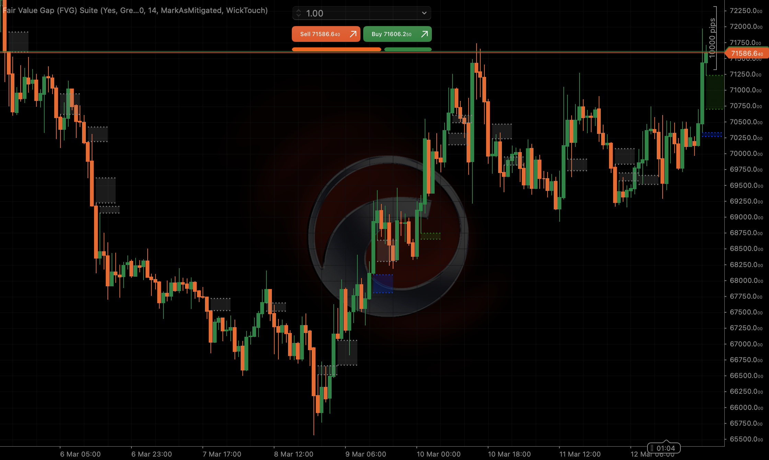Click the 01:04 candle close countdown bubble
The width and height of the screenshot is (769, 460).
point(665,448)
